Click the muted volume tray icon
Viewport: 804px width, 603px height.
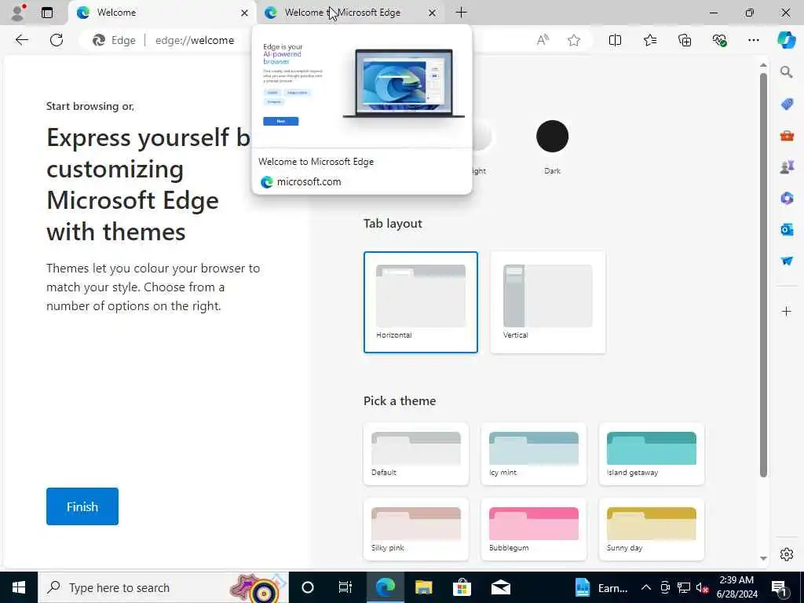coord(703,587)
